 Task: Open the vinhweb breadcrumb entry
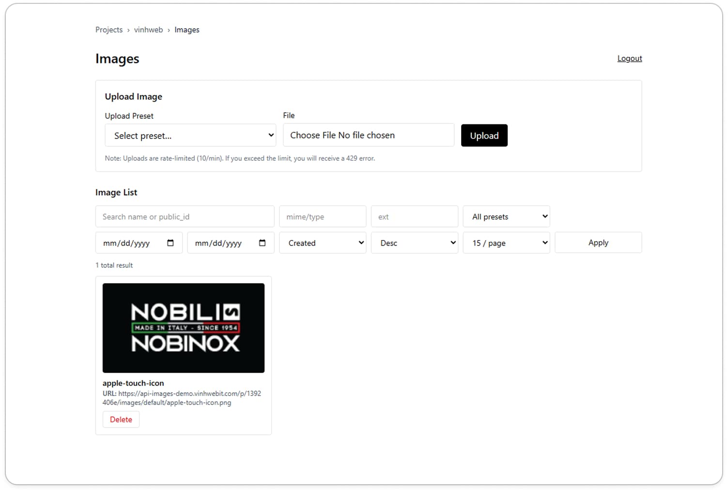point(148,30)
